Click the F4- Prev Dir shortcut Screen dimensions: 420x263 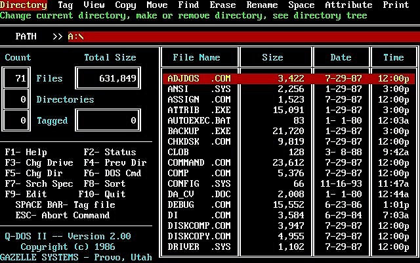click(x=115, y=162)
